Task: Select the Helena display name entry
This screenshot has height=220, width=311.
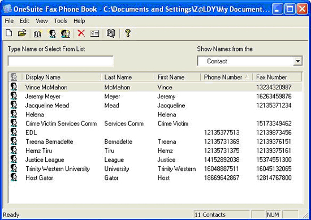Action: 34,114
